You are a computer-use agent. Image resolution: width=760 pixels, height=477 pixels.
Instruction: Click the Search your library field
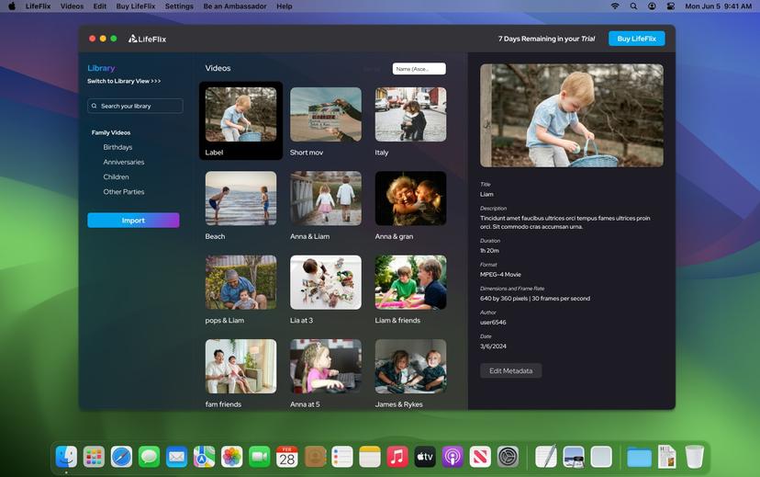[x=135, y=106]
